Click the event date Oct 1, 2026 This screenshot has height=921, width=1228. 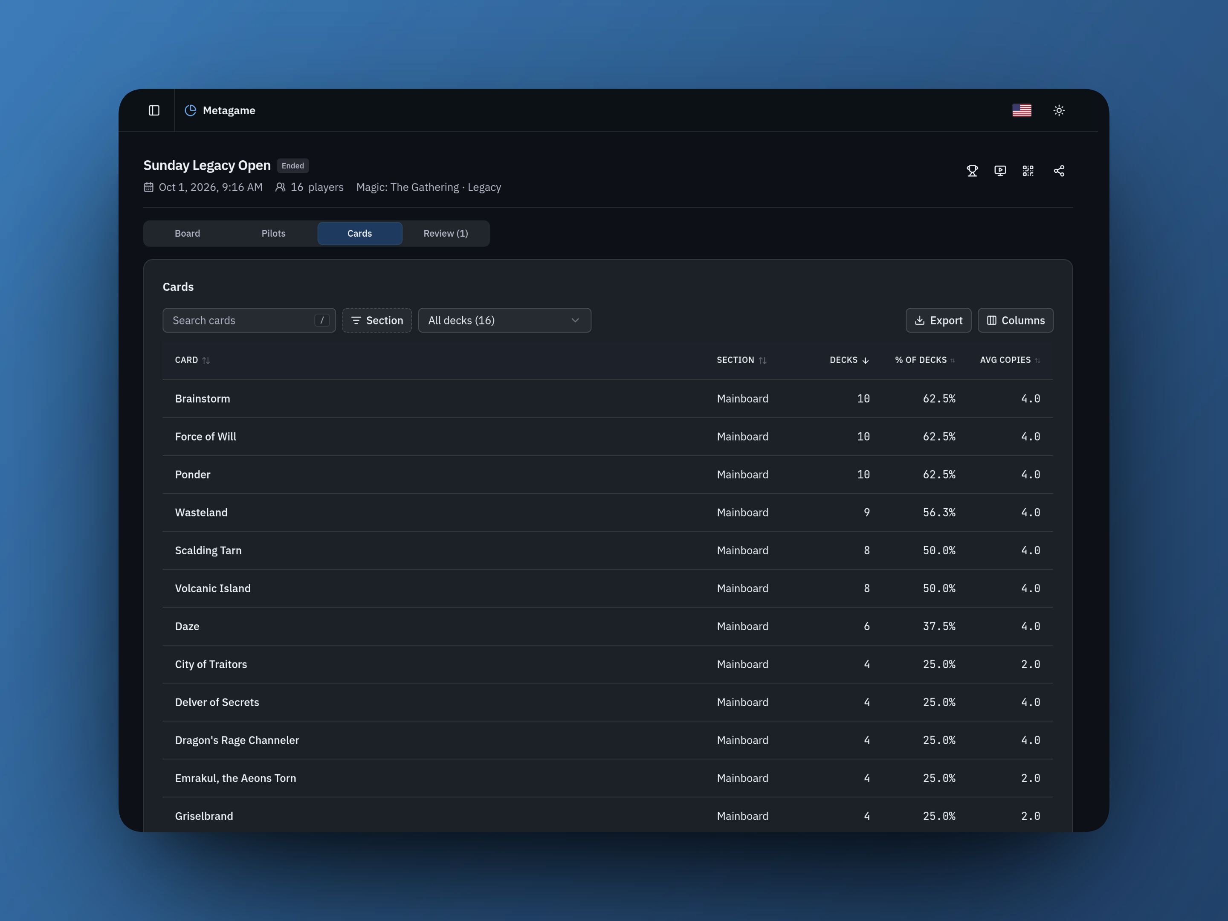(203, 187)
